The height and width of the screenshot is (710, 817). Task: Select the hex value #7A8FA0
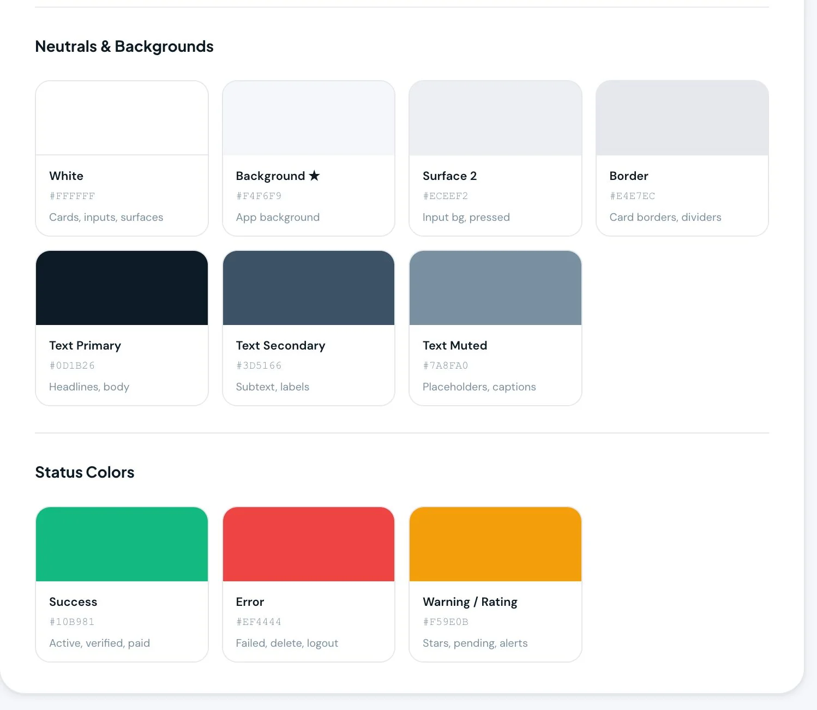click(446, 365)
